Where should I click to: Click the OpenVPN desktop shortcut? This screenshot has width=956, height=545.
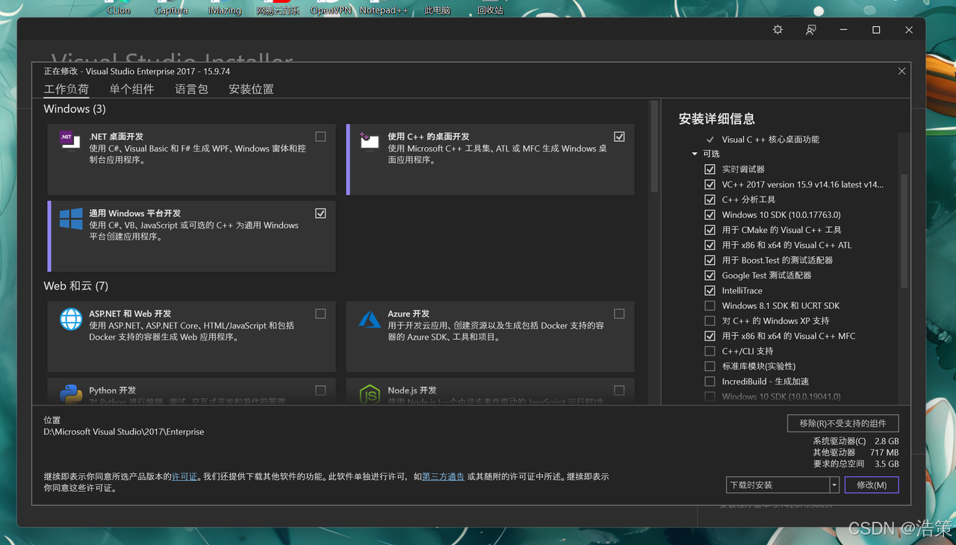(331, 8)
